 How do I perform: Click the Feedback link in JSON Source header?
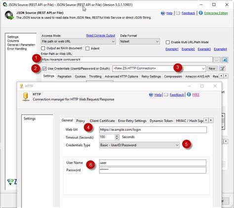188,13
